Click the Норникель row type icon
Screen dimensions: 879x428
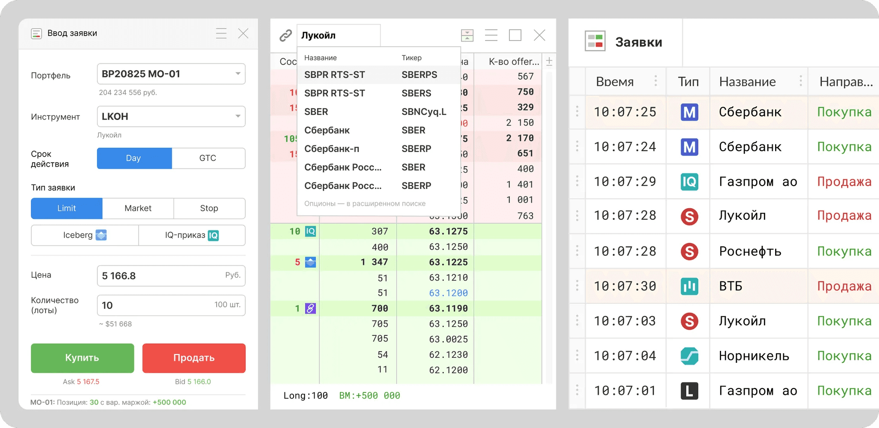pos(689,356)
